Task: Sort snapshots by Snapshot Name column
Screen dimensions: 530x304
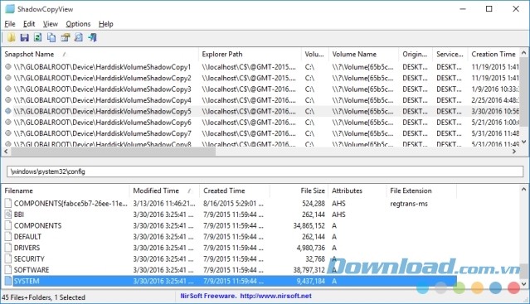Action: coord(100,55)
